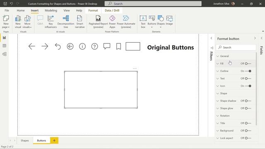Enable the Shape glow toggle

click(x=248, y=108)
